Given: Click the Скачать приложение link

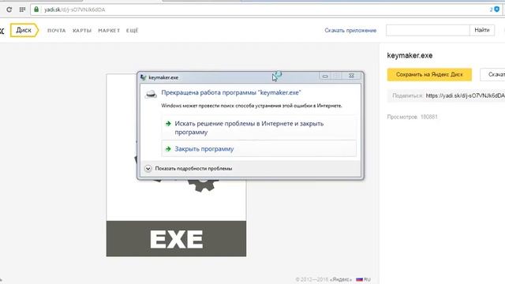Looking at the screenshot, I should [350, 30].
